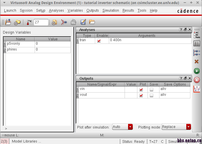Open the setup gear folder icon
Image resolution: width=202 pixels, height=144 pixels.
point(17,22)
